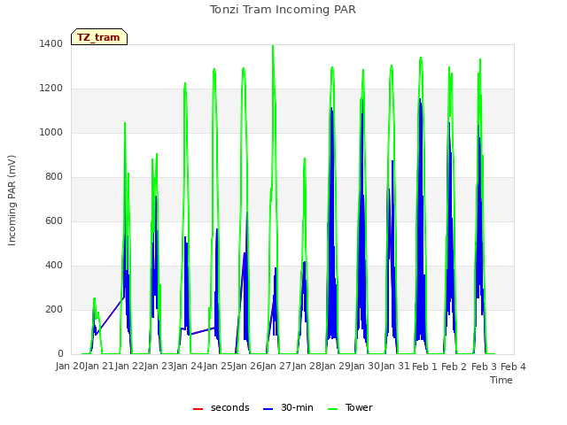The height and width of the screenshot is (425, 567).
Task: Click the blue 30-min peak on Feb 1
Action: [420, 100]
